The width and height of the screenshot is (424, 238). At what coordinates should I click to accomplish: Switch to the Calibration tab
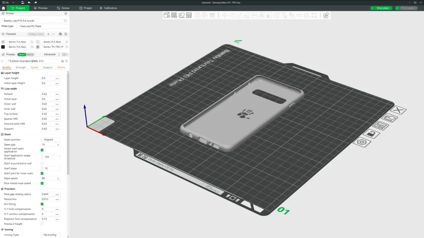109,8
